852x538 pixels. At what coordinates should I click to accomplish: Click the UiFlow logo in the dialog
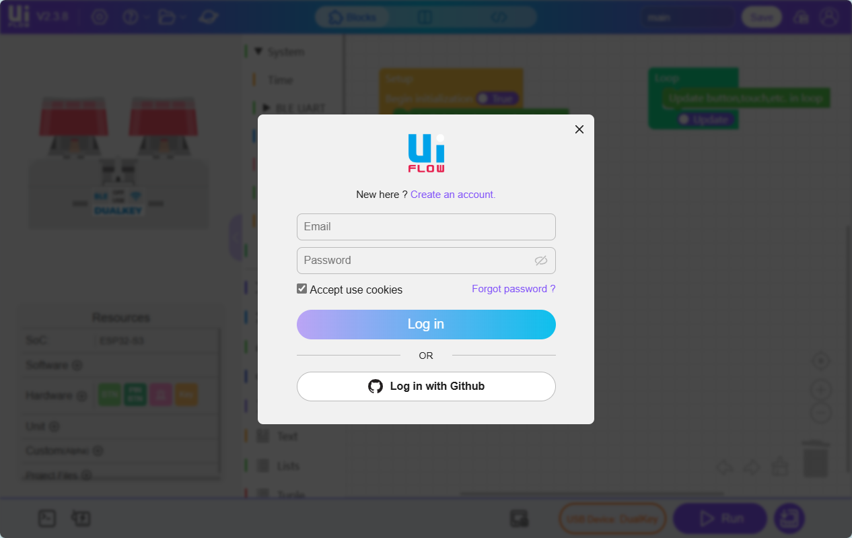pos(426,153)
